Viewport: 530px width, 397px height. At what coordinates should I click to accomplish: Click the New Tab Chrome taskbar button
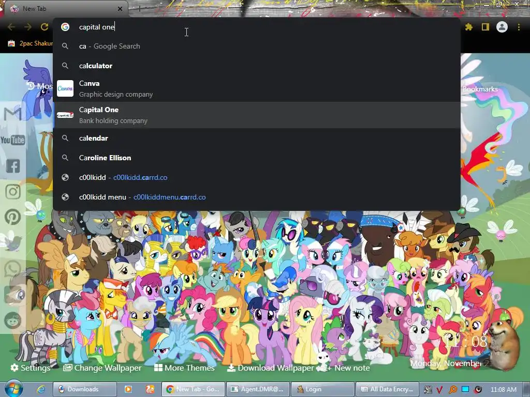[194, 389]
